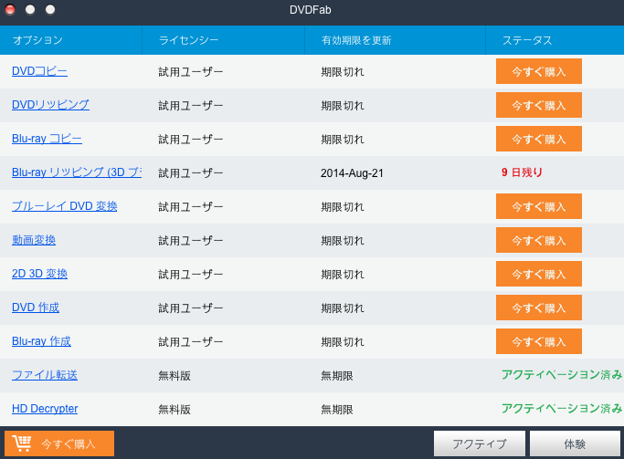Click 今すぐ購入 in the DVDリッピング row
Image resolution: width=624 pixels, height=459 pixels.
coord(539,105)
